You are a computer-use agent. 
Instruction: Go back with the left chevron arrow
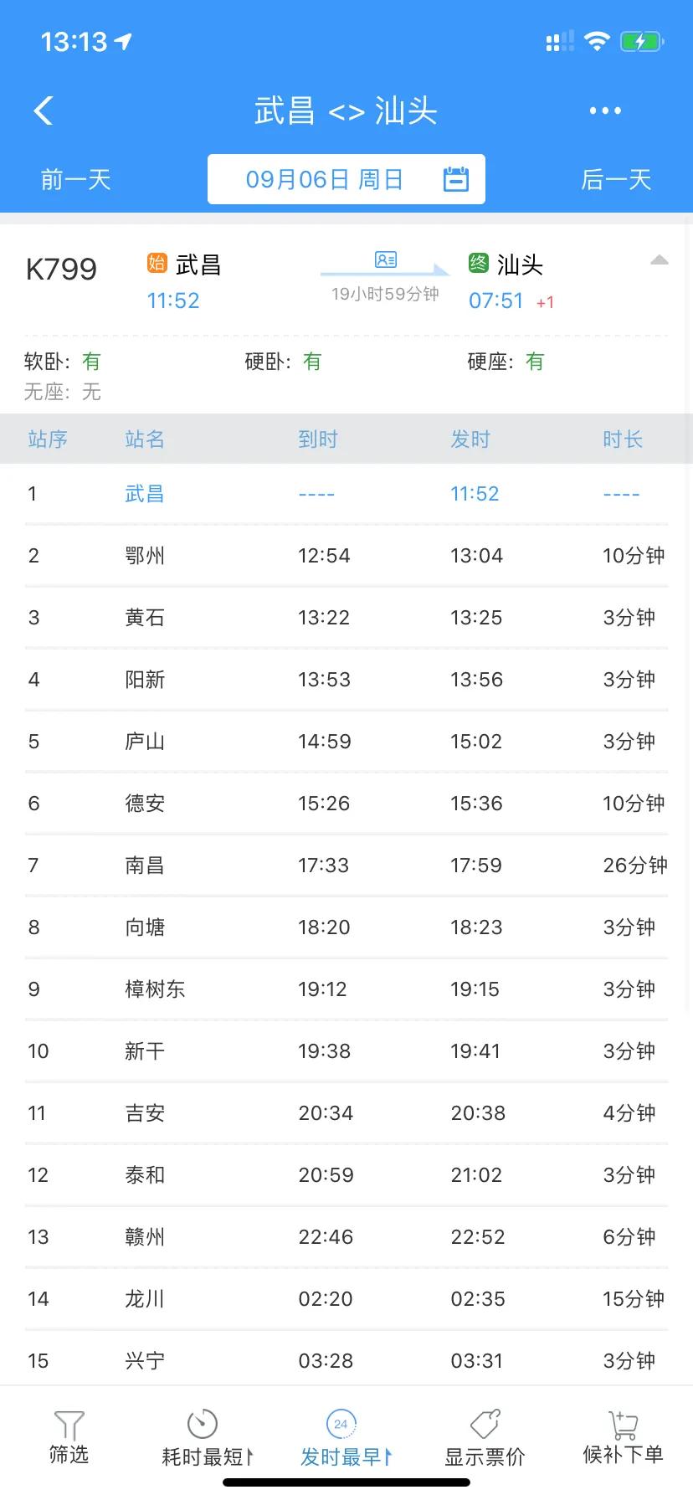point(44,110)
